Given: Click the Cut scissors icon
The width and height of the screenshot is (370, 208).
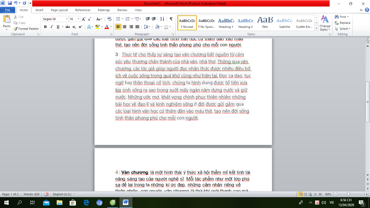Looking at the screenshot, I should coord(15,17).
